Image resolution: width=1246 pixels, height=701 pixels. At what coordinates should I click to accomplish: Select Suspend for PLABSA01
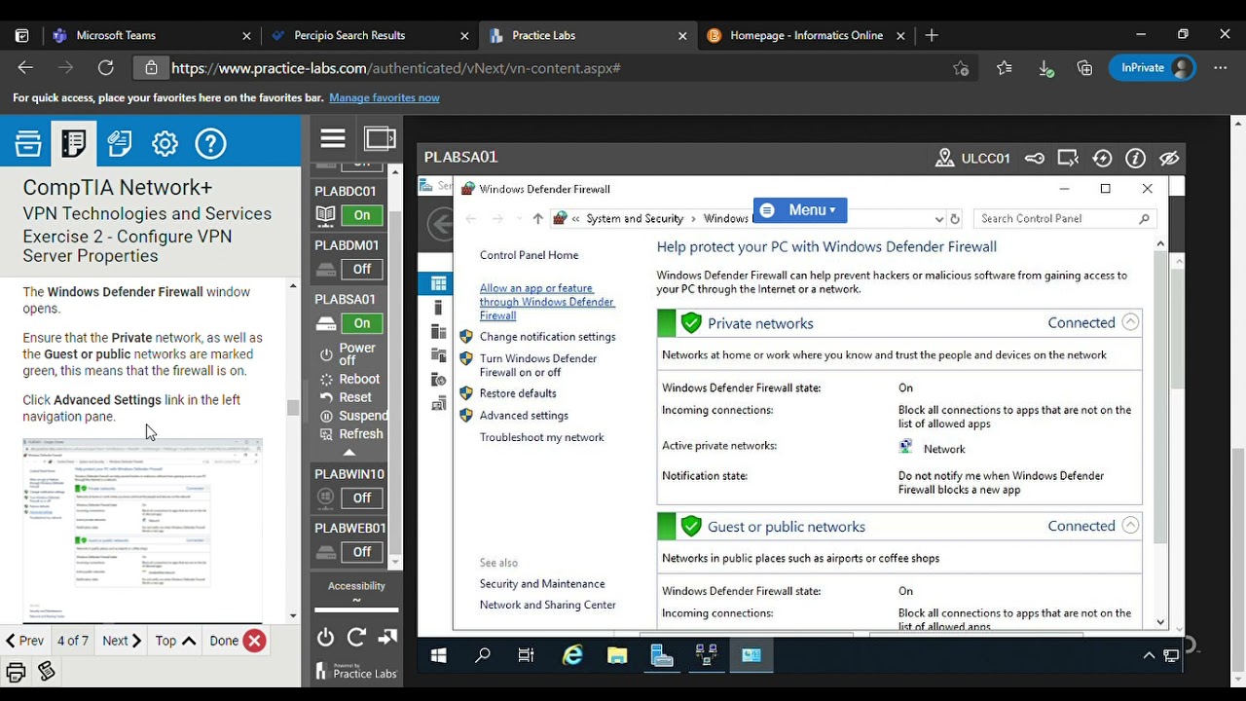353,416
